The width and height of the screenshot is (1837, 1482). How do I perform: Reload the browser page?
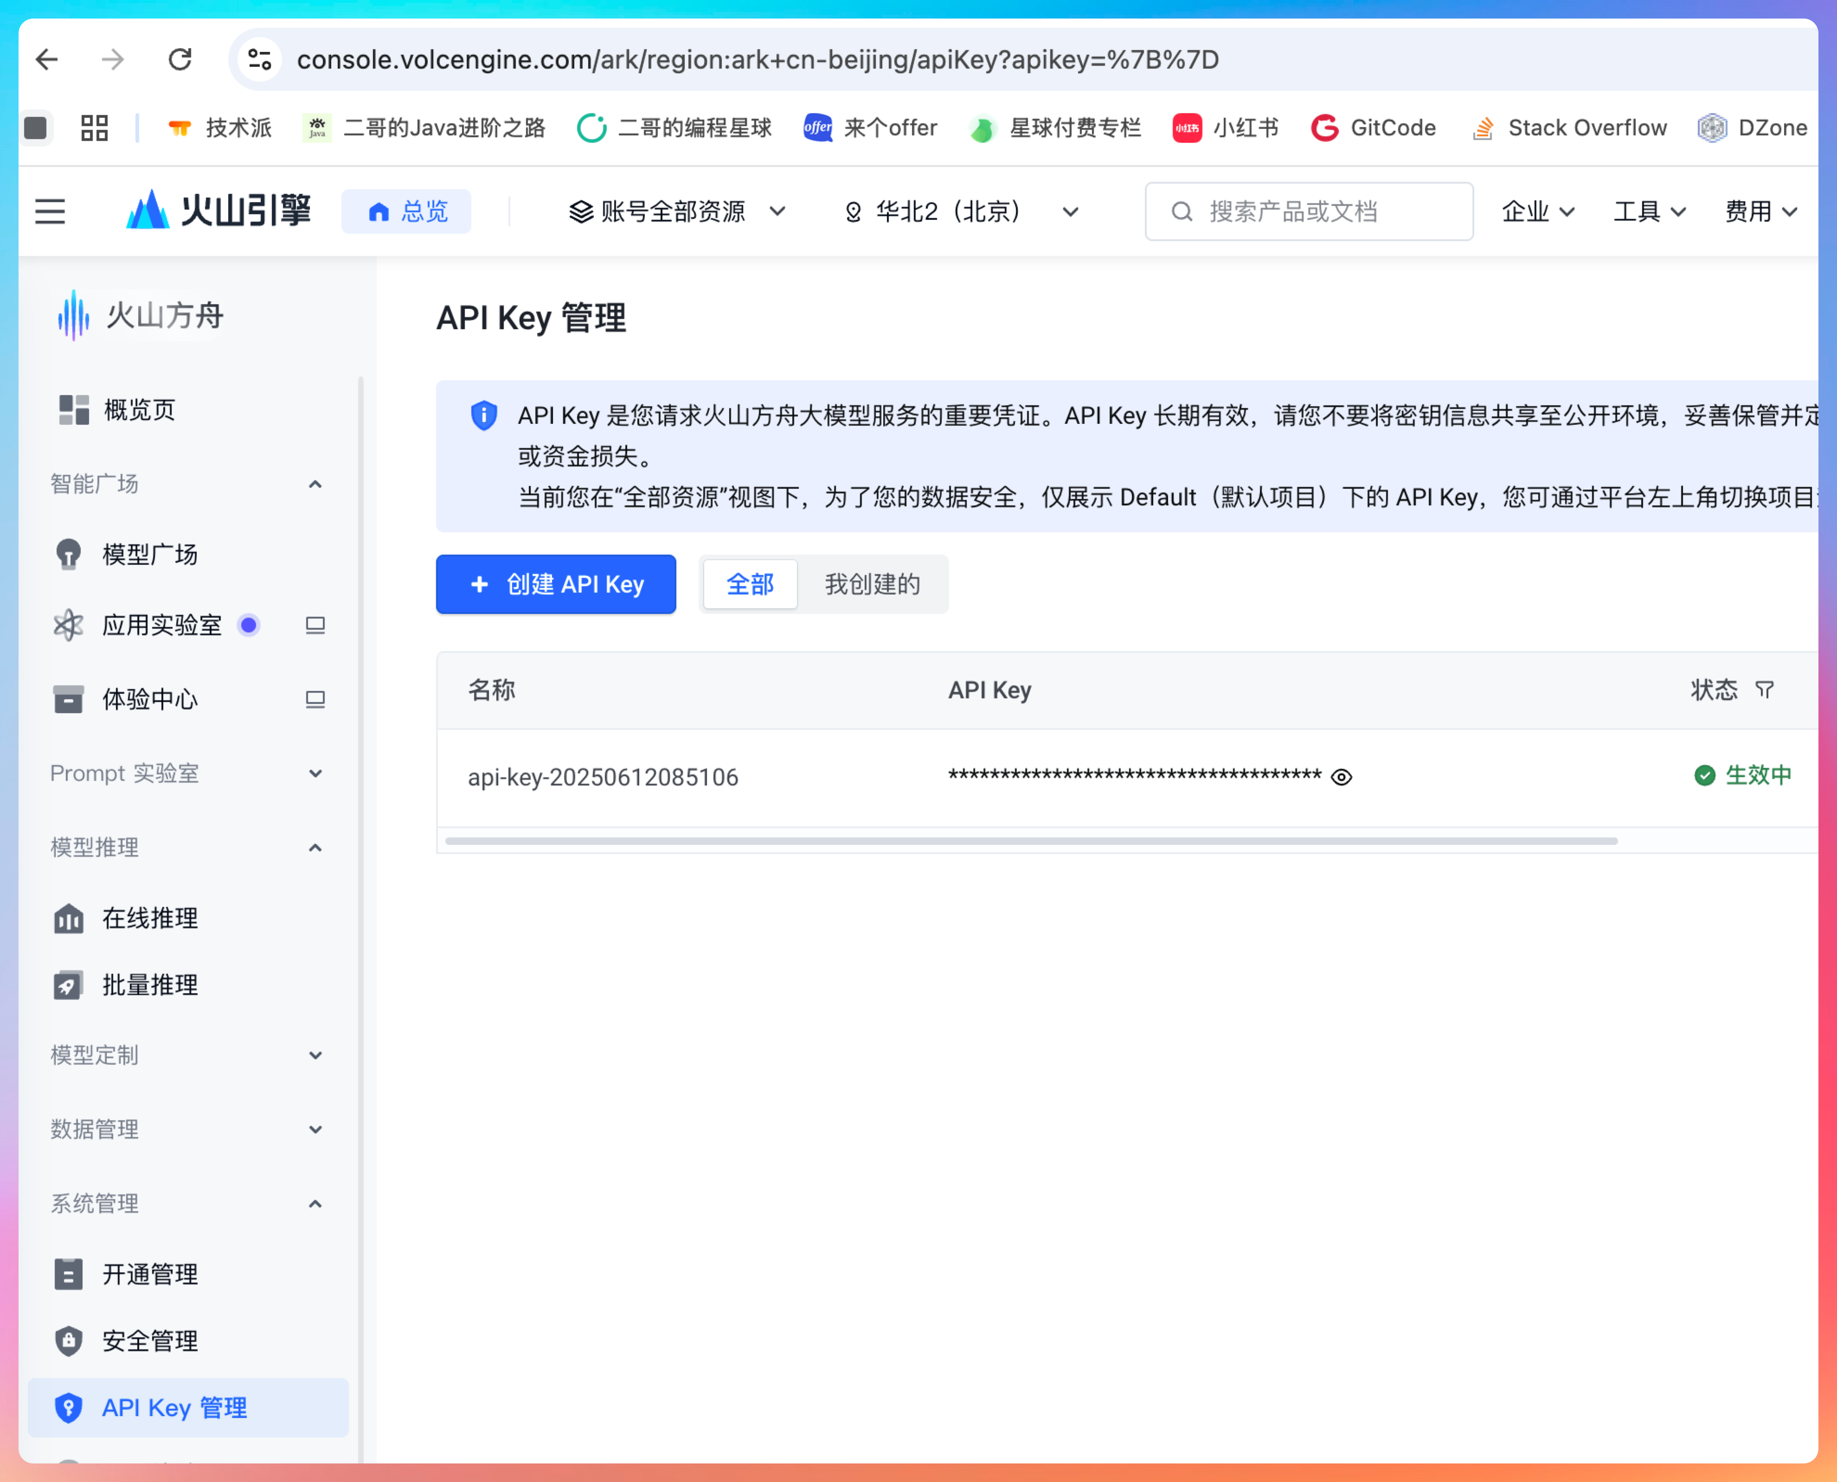pos(180,60)
